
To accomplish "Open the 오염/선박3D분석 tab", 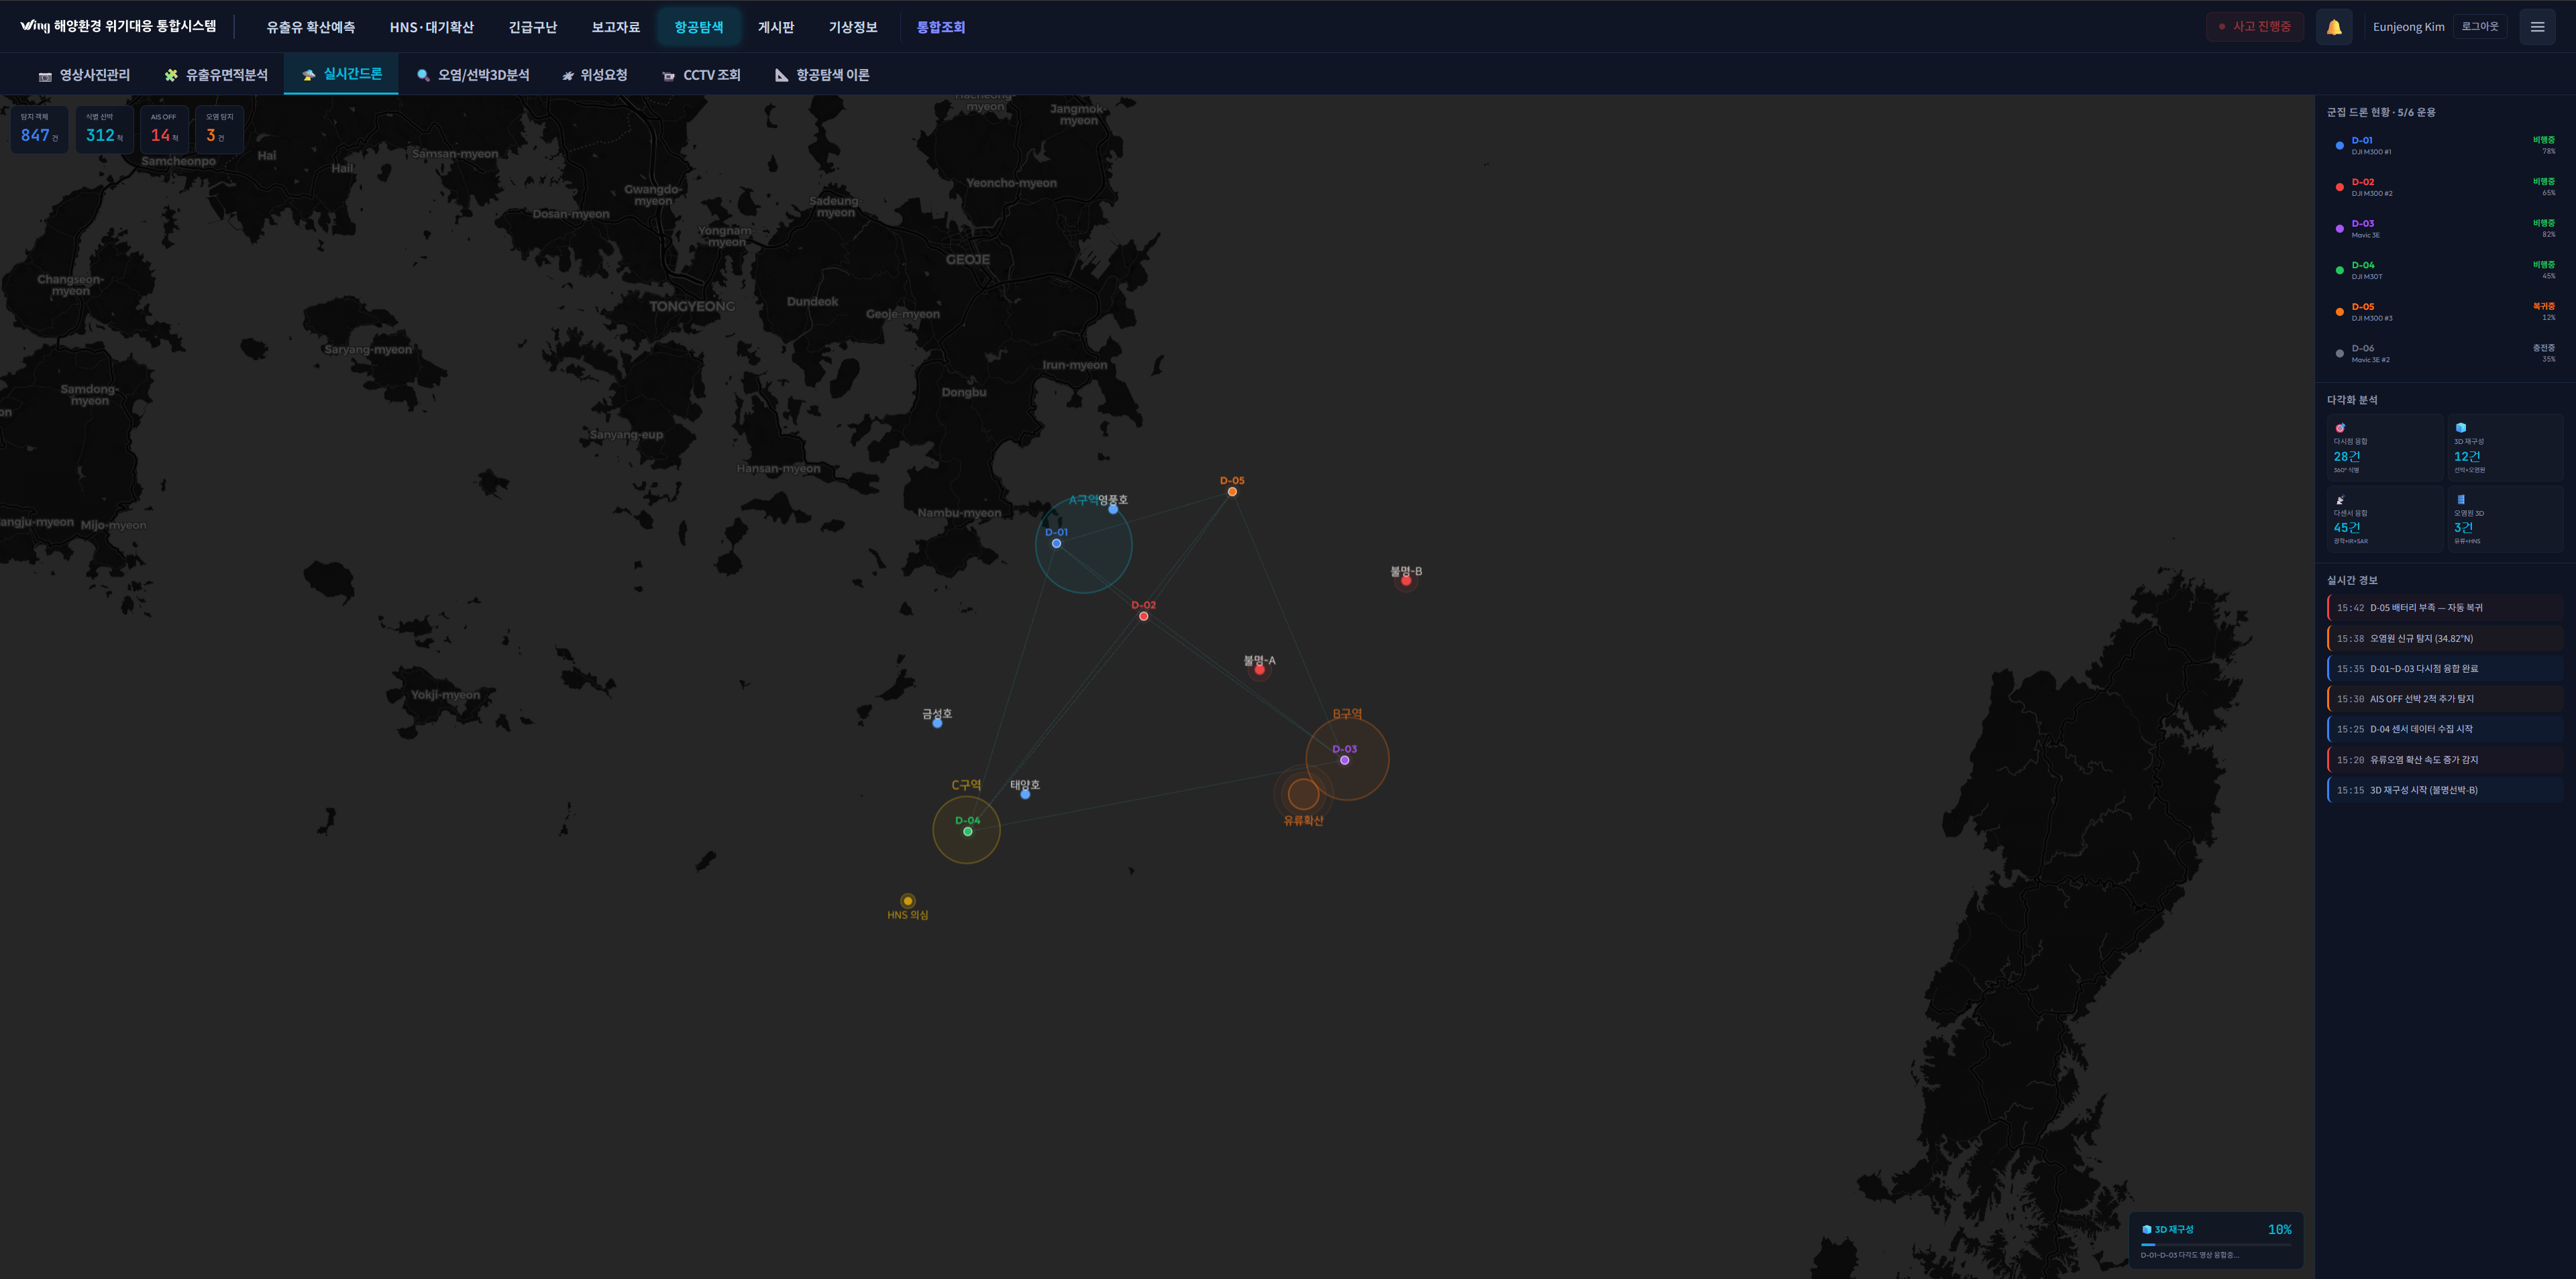I will 473,75.
